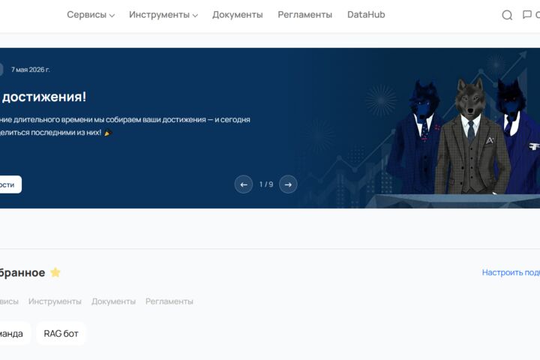Open the RAG бот favorite chip
Image resolution: width=540 pixels, height=360 pixels.
coord(61,334)
